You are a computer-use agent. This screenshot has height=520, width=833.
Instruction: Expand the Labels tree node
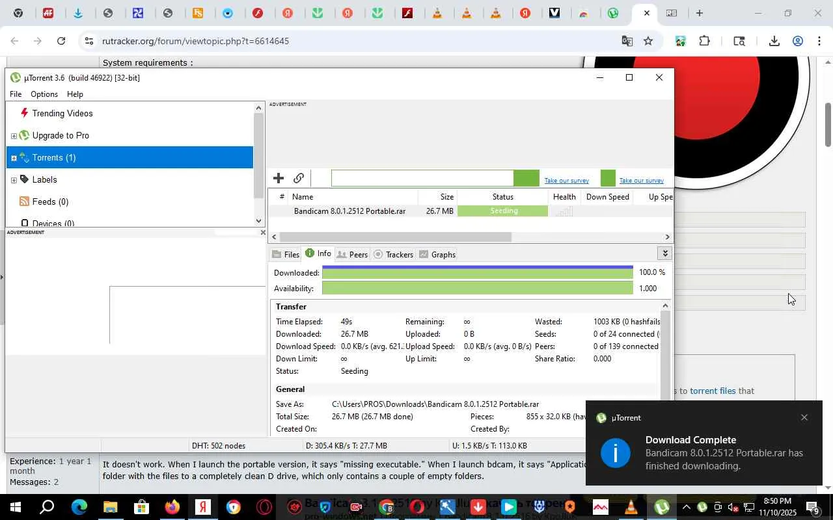[14, 180]
